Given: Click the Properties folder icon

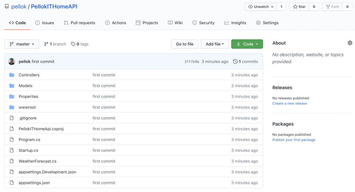Looking at the screenshot, I should pyautogui.click(x=12, y=97).
